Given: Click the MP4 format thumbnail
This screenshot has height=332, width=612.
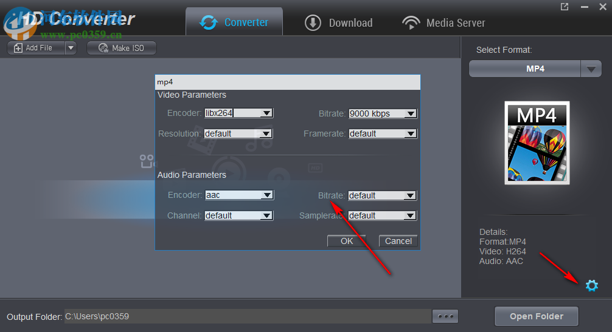Looking at the screenshot, I should pyautogui.click(x=537, y=143).
